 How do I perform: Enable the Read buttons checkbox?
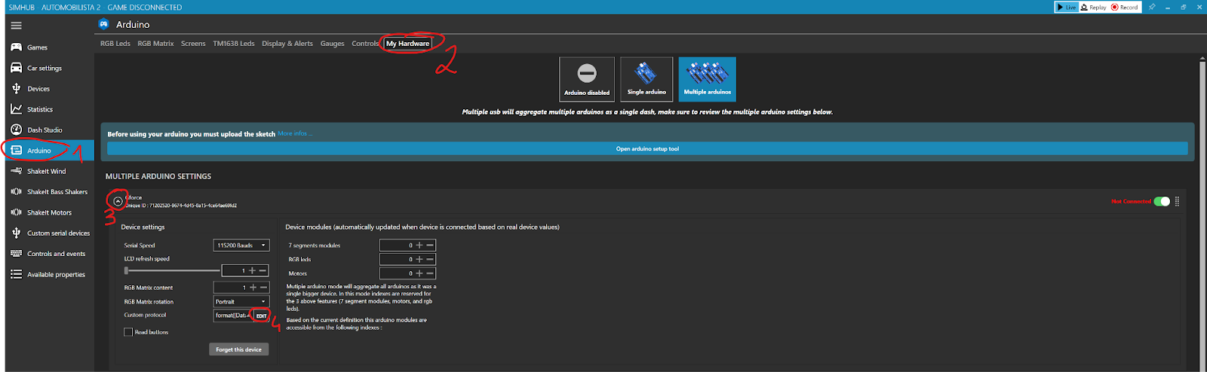click(128, 332)
